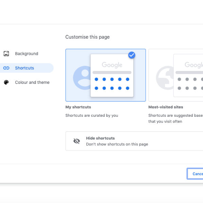The width and height of the screenshot is (203, 203).
Task: Click the crossed-out eye Hide shortcuts icon
Action: click(x=77, y=141)
